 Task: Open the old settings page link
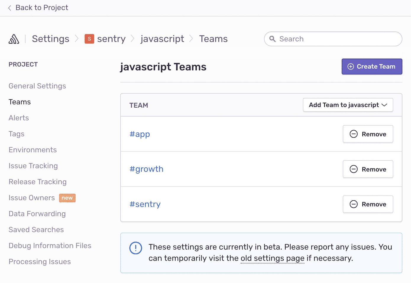[x=272, y=258]
